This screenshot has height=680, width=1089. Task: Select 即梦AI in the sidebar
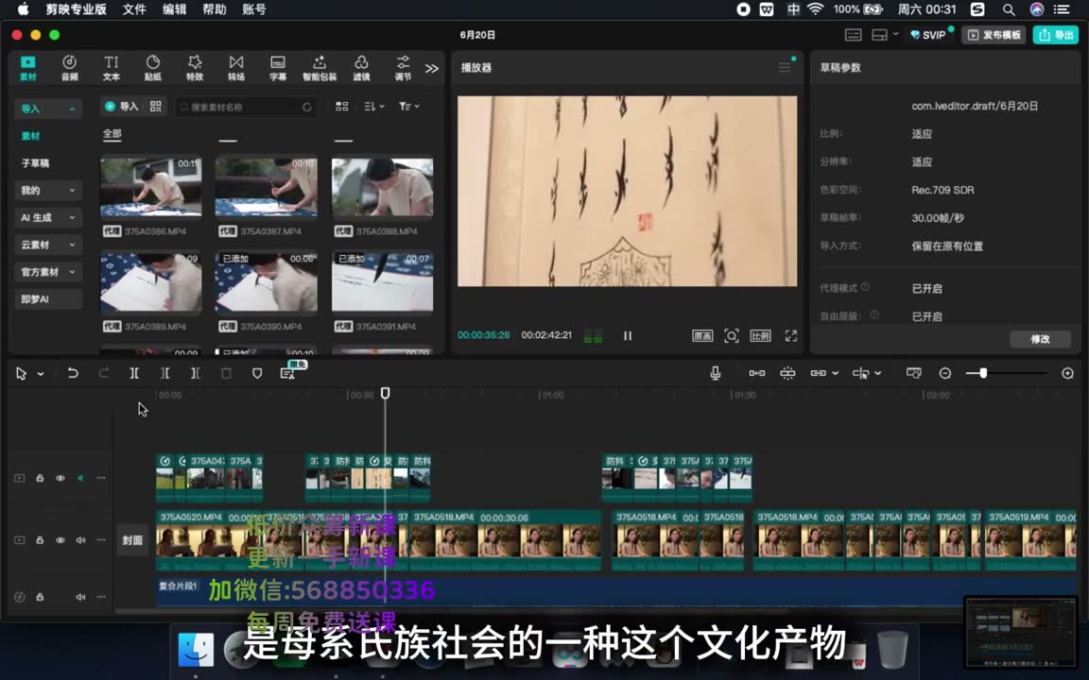coord(48,299)
